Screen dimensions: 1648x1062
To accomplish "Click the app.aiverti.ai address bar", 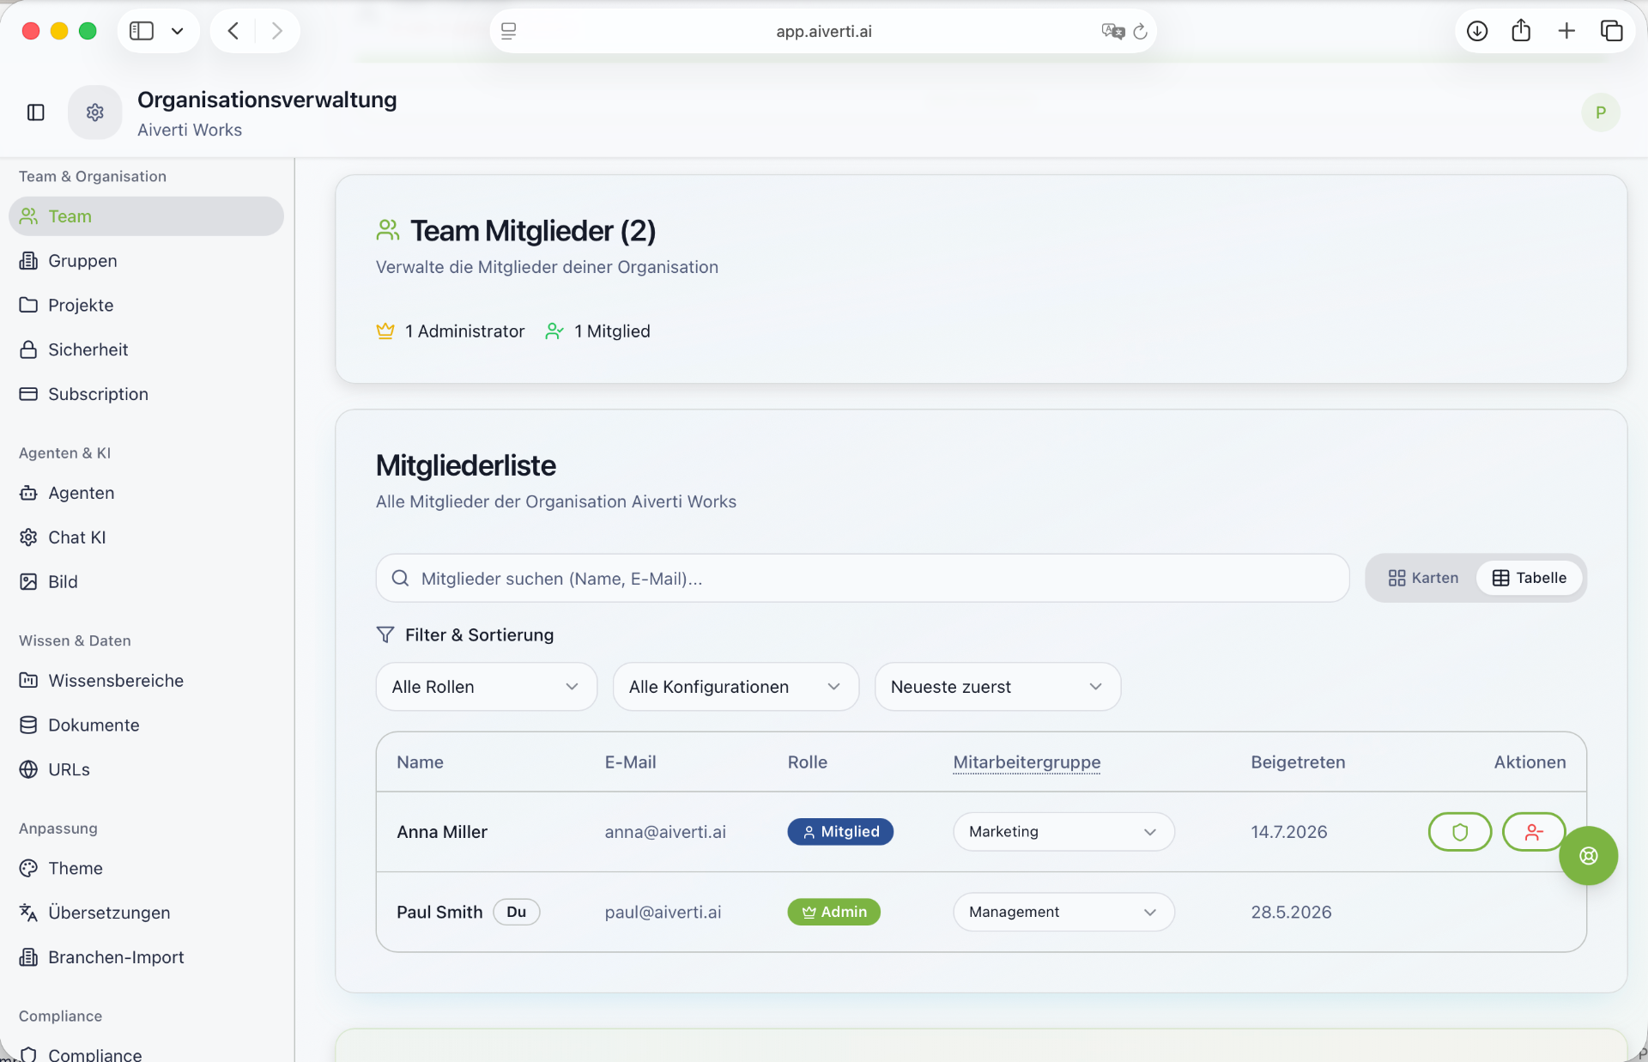I will pos(823,32).
